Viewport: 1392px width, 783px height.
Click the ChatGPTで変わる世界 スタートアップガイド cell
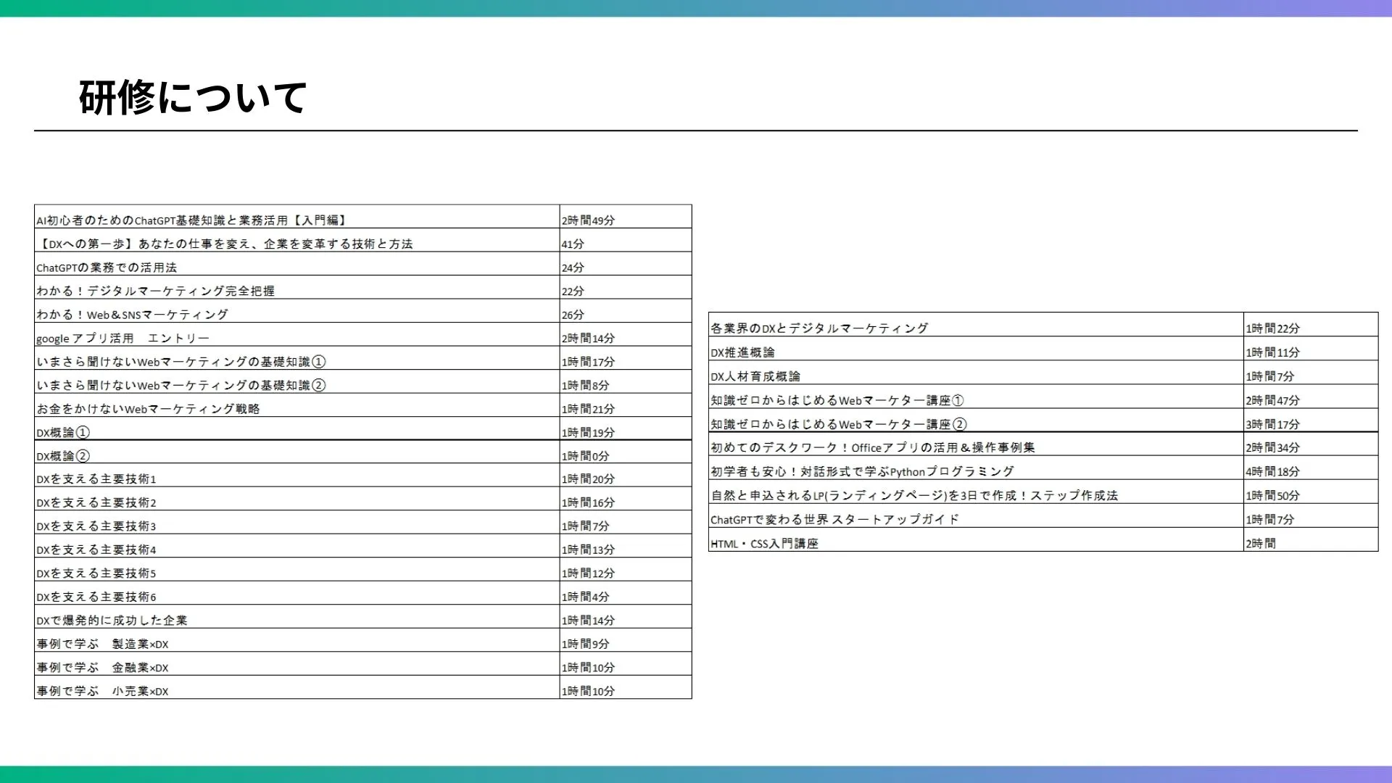pyautogui.click(x=834, y=520)
